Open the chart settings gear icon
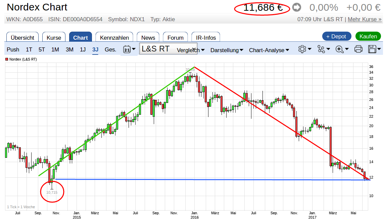 pos(305,49)
